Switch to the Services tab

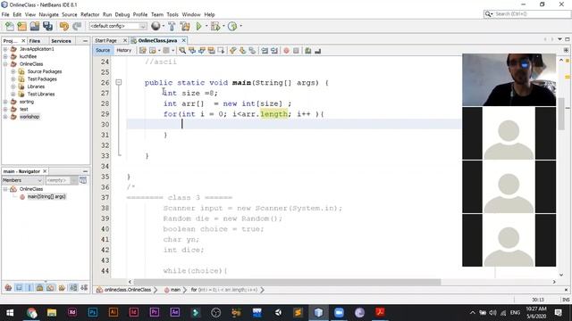pos(61,41)
